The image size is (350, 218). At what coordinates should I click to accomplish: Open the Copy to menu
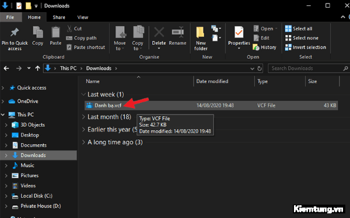click(x=138, y=38)
